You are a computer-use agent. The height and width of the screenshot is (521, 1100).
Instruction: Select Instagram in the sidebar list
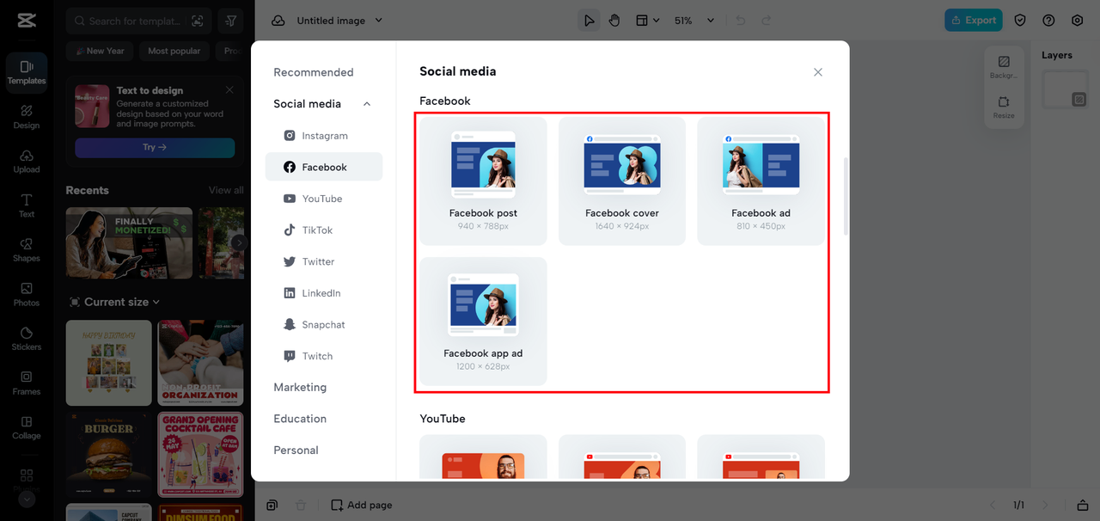click(x=324, y=136)
